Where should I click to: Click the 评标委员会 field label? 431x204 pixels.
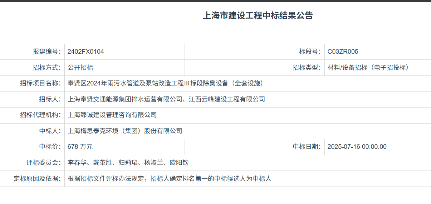click(x=44, y=163)
